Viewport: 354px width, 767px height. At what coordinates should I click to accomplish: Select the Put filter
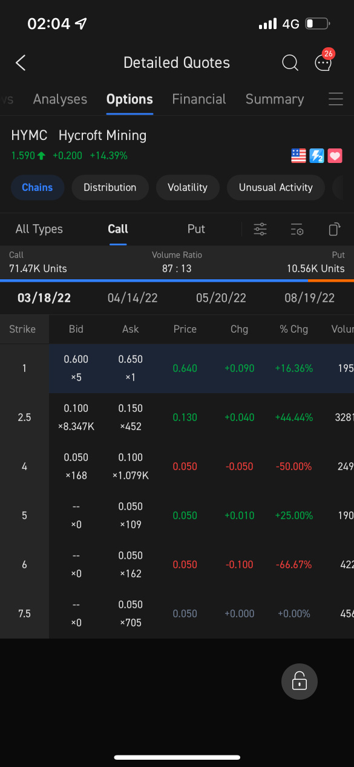[x=196, y=229]
